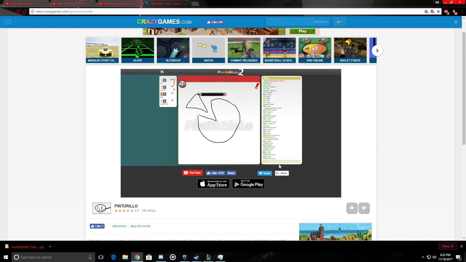Open the Windows Start menu
Viewport: 466px width, 262px height.
click(x=5, y=257)
